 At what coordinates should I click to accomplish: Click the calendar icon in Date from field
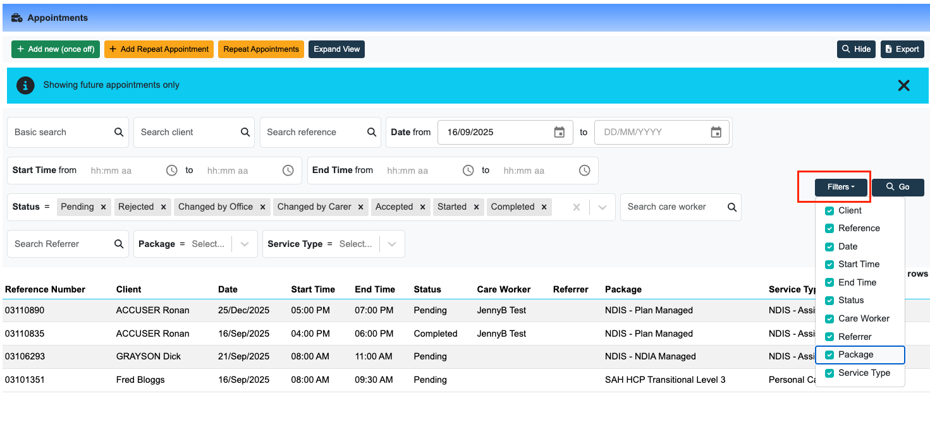[559, 132]
